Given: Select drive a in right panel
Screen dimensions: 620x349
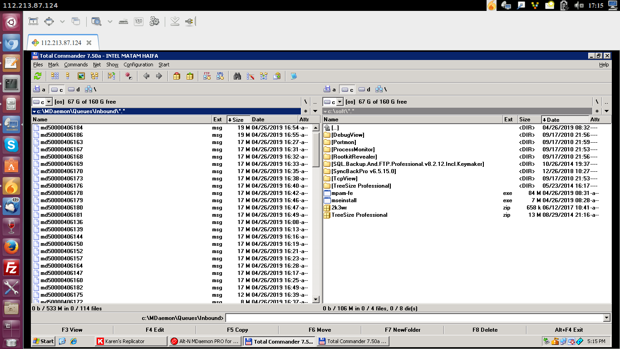Looking at the screenshot, I should point(330,90).
